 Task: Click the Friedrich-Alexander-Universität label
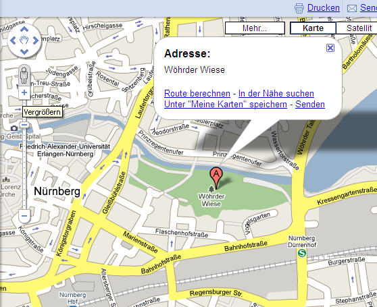coord(65,150)
